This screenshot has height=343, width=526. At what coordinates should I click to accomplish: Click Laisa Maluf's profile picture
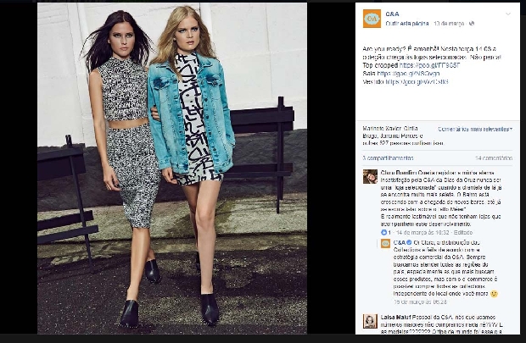(370, 321)
